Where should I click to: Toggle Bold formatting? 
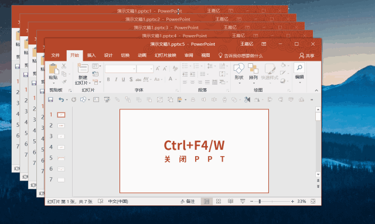[108, 80]
